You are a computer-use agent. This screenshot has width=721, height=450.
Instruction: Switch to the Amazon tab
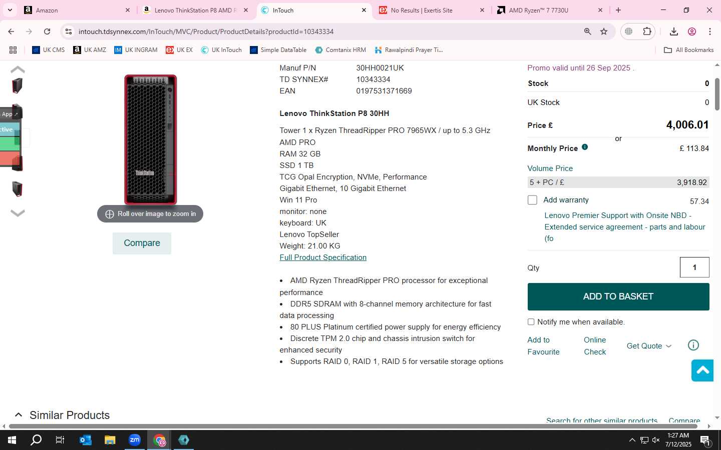coord(77,10)
